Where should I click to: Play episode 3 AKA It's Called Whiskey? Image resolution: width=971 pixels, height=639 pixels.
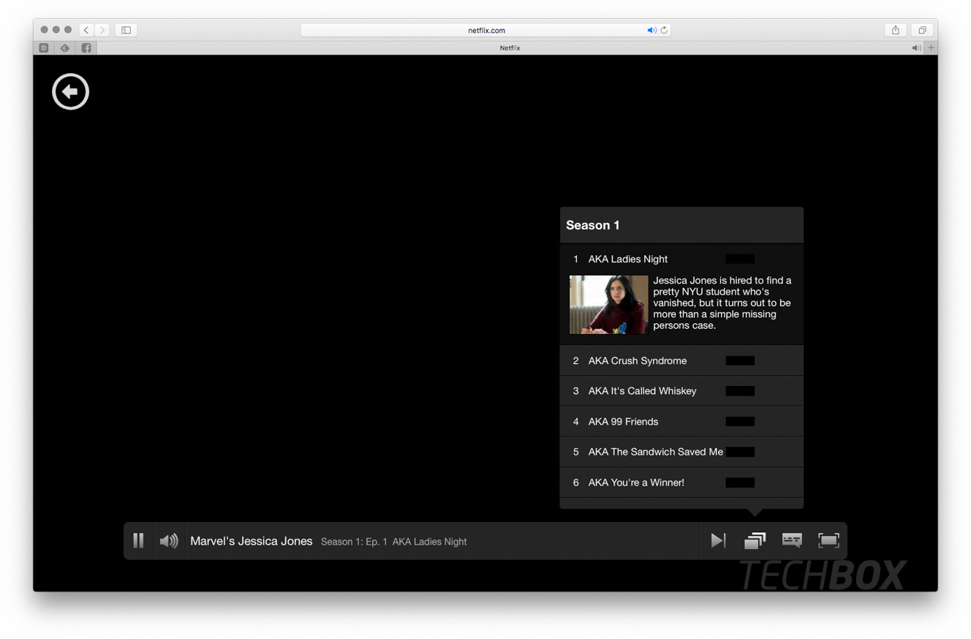point(681,391)
